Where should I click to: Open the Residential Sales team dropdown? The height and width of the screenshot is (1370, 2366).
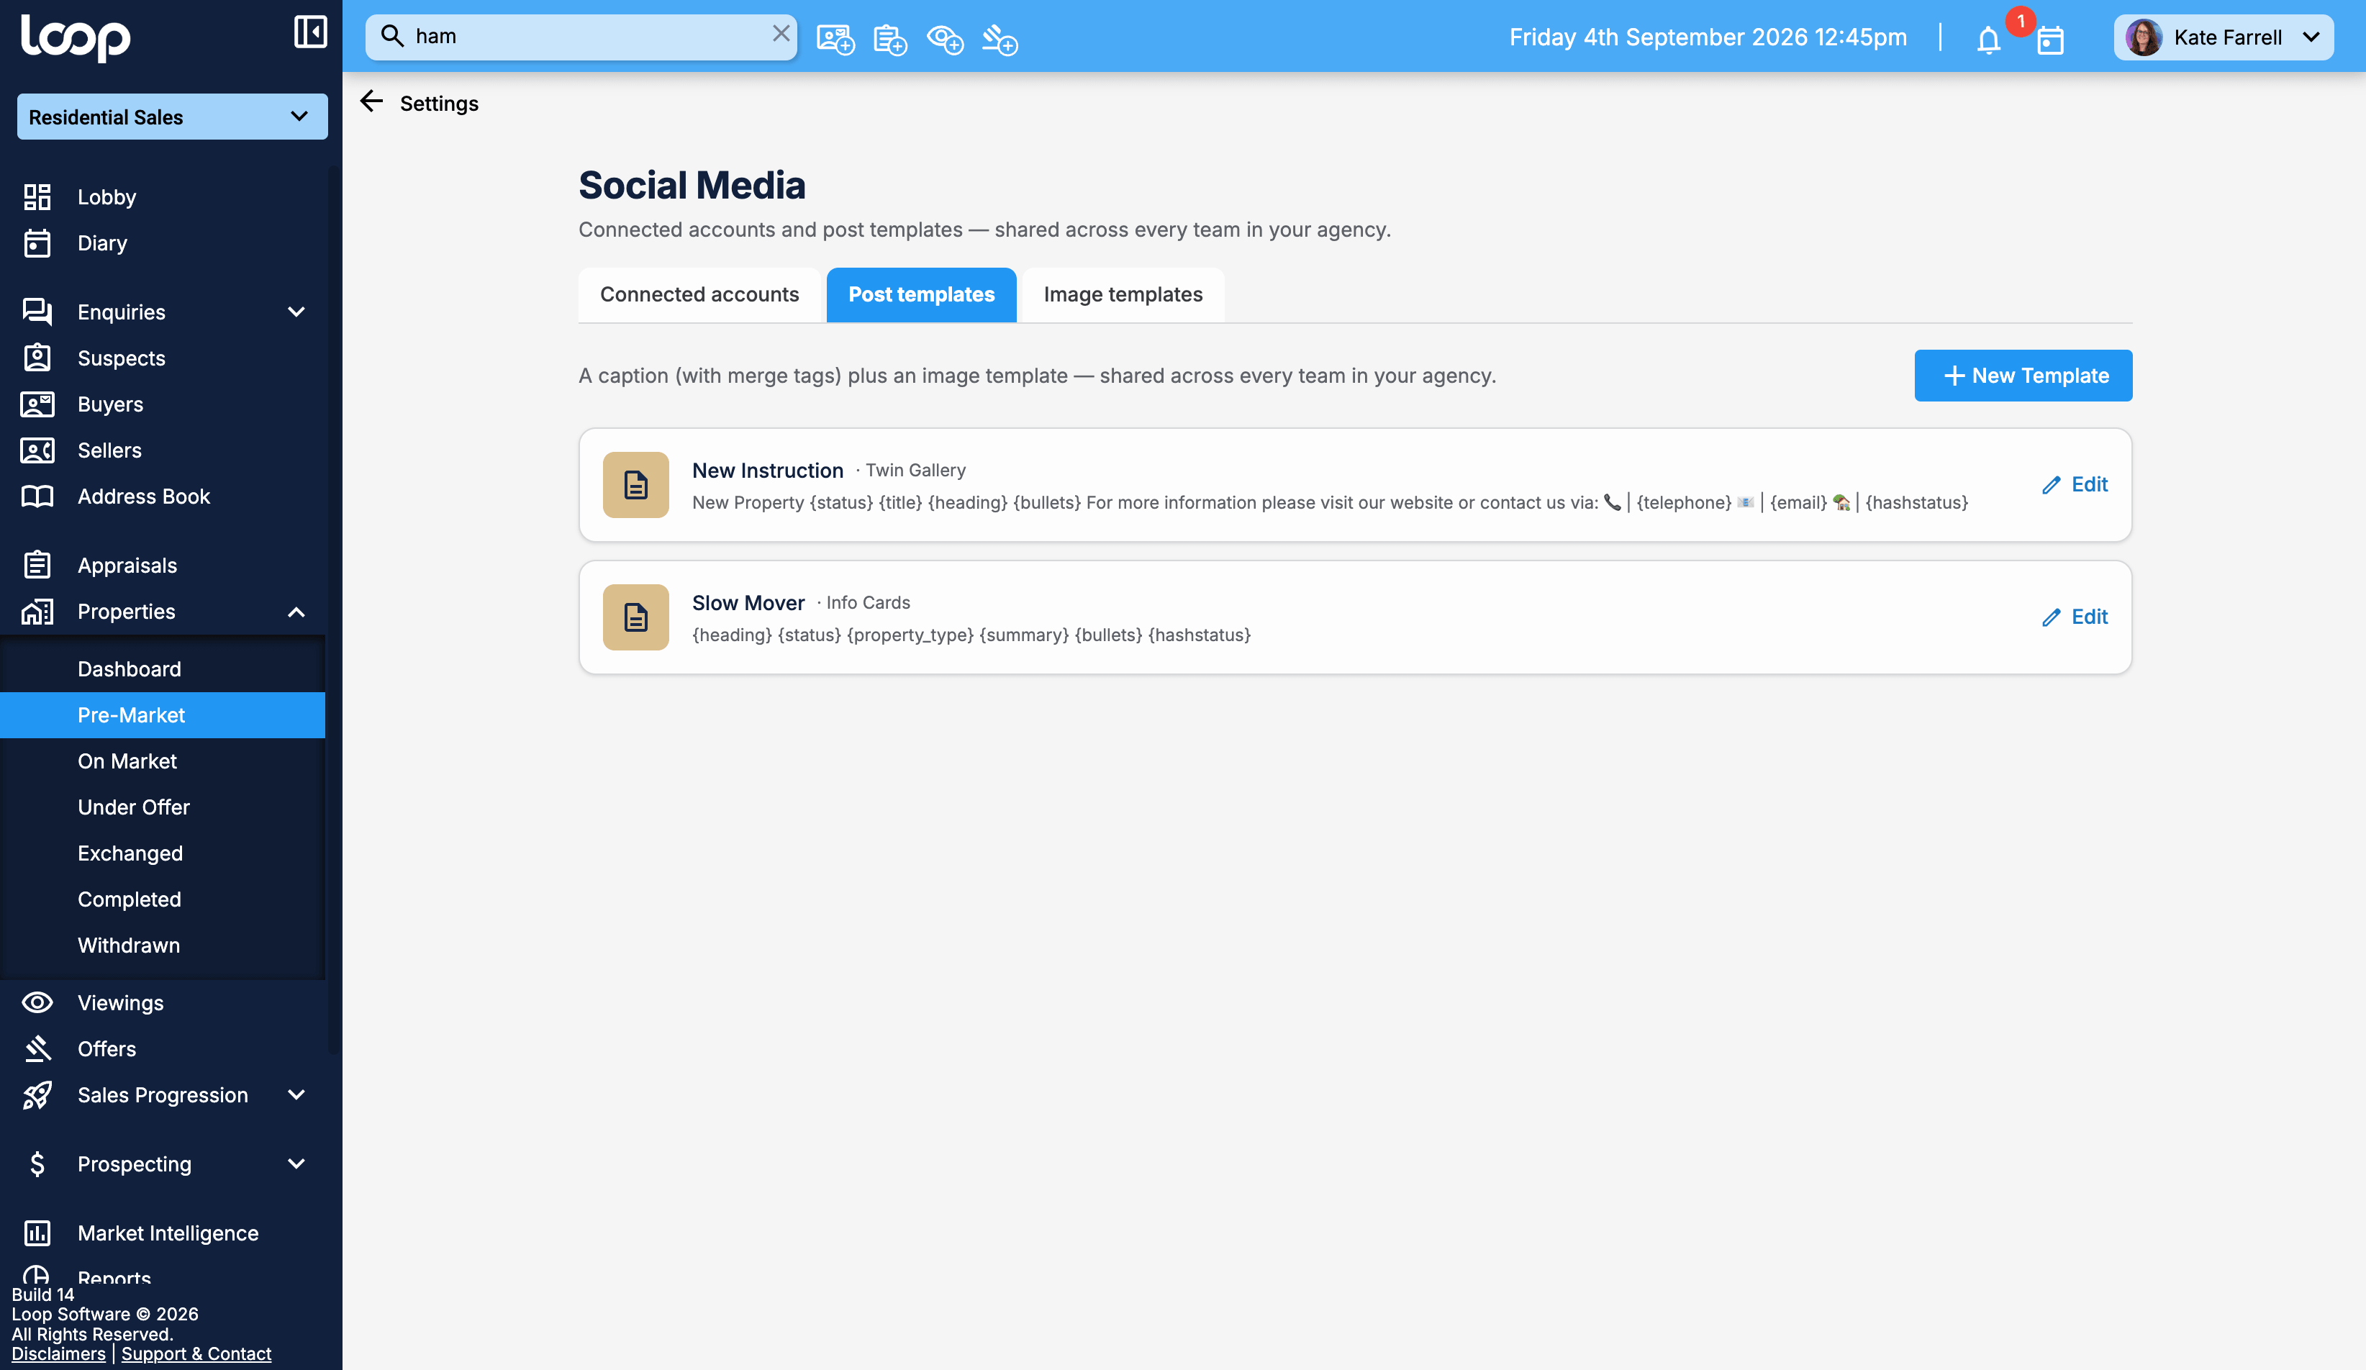(173, 117)
